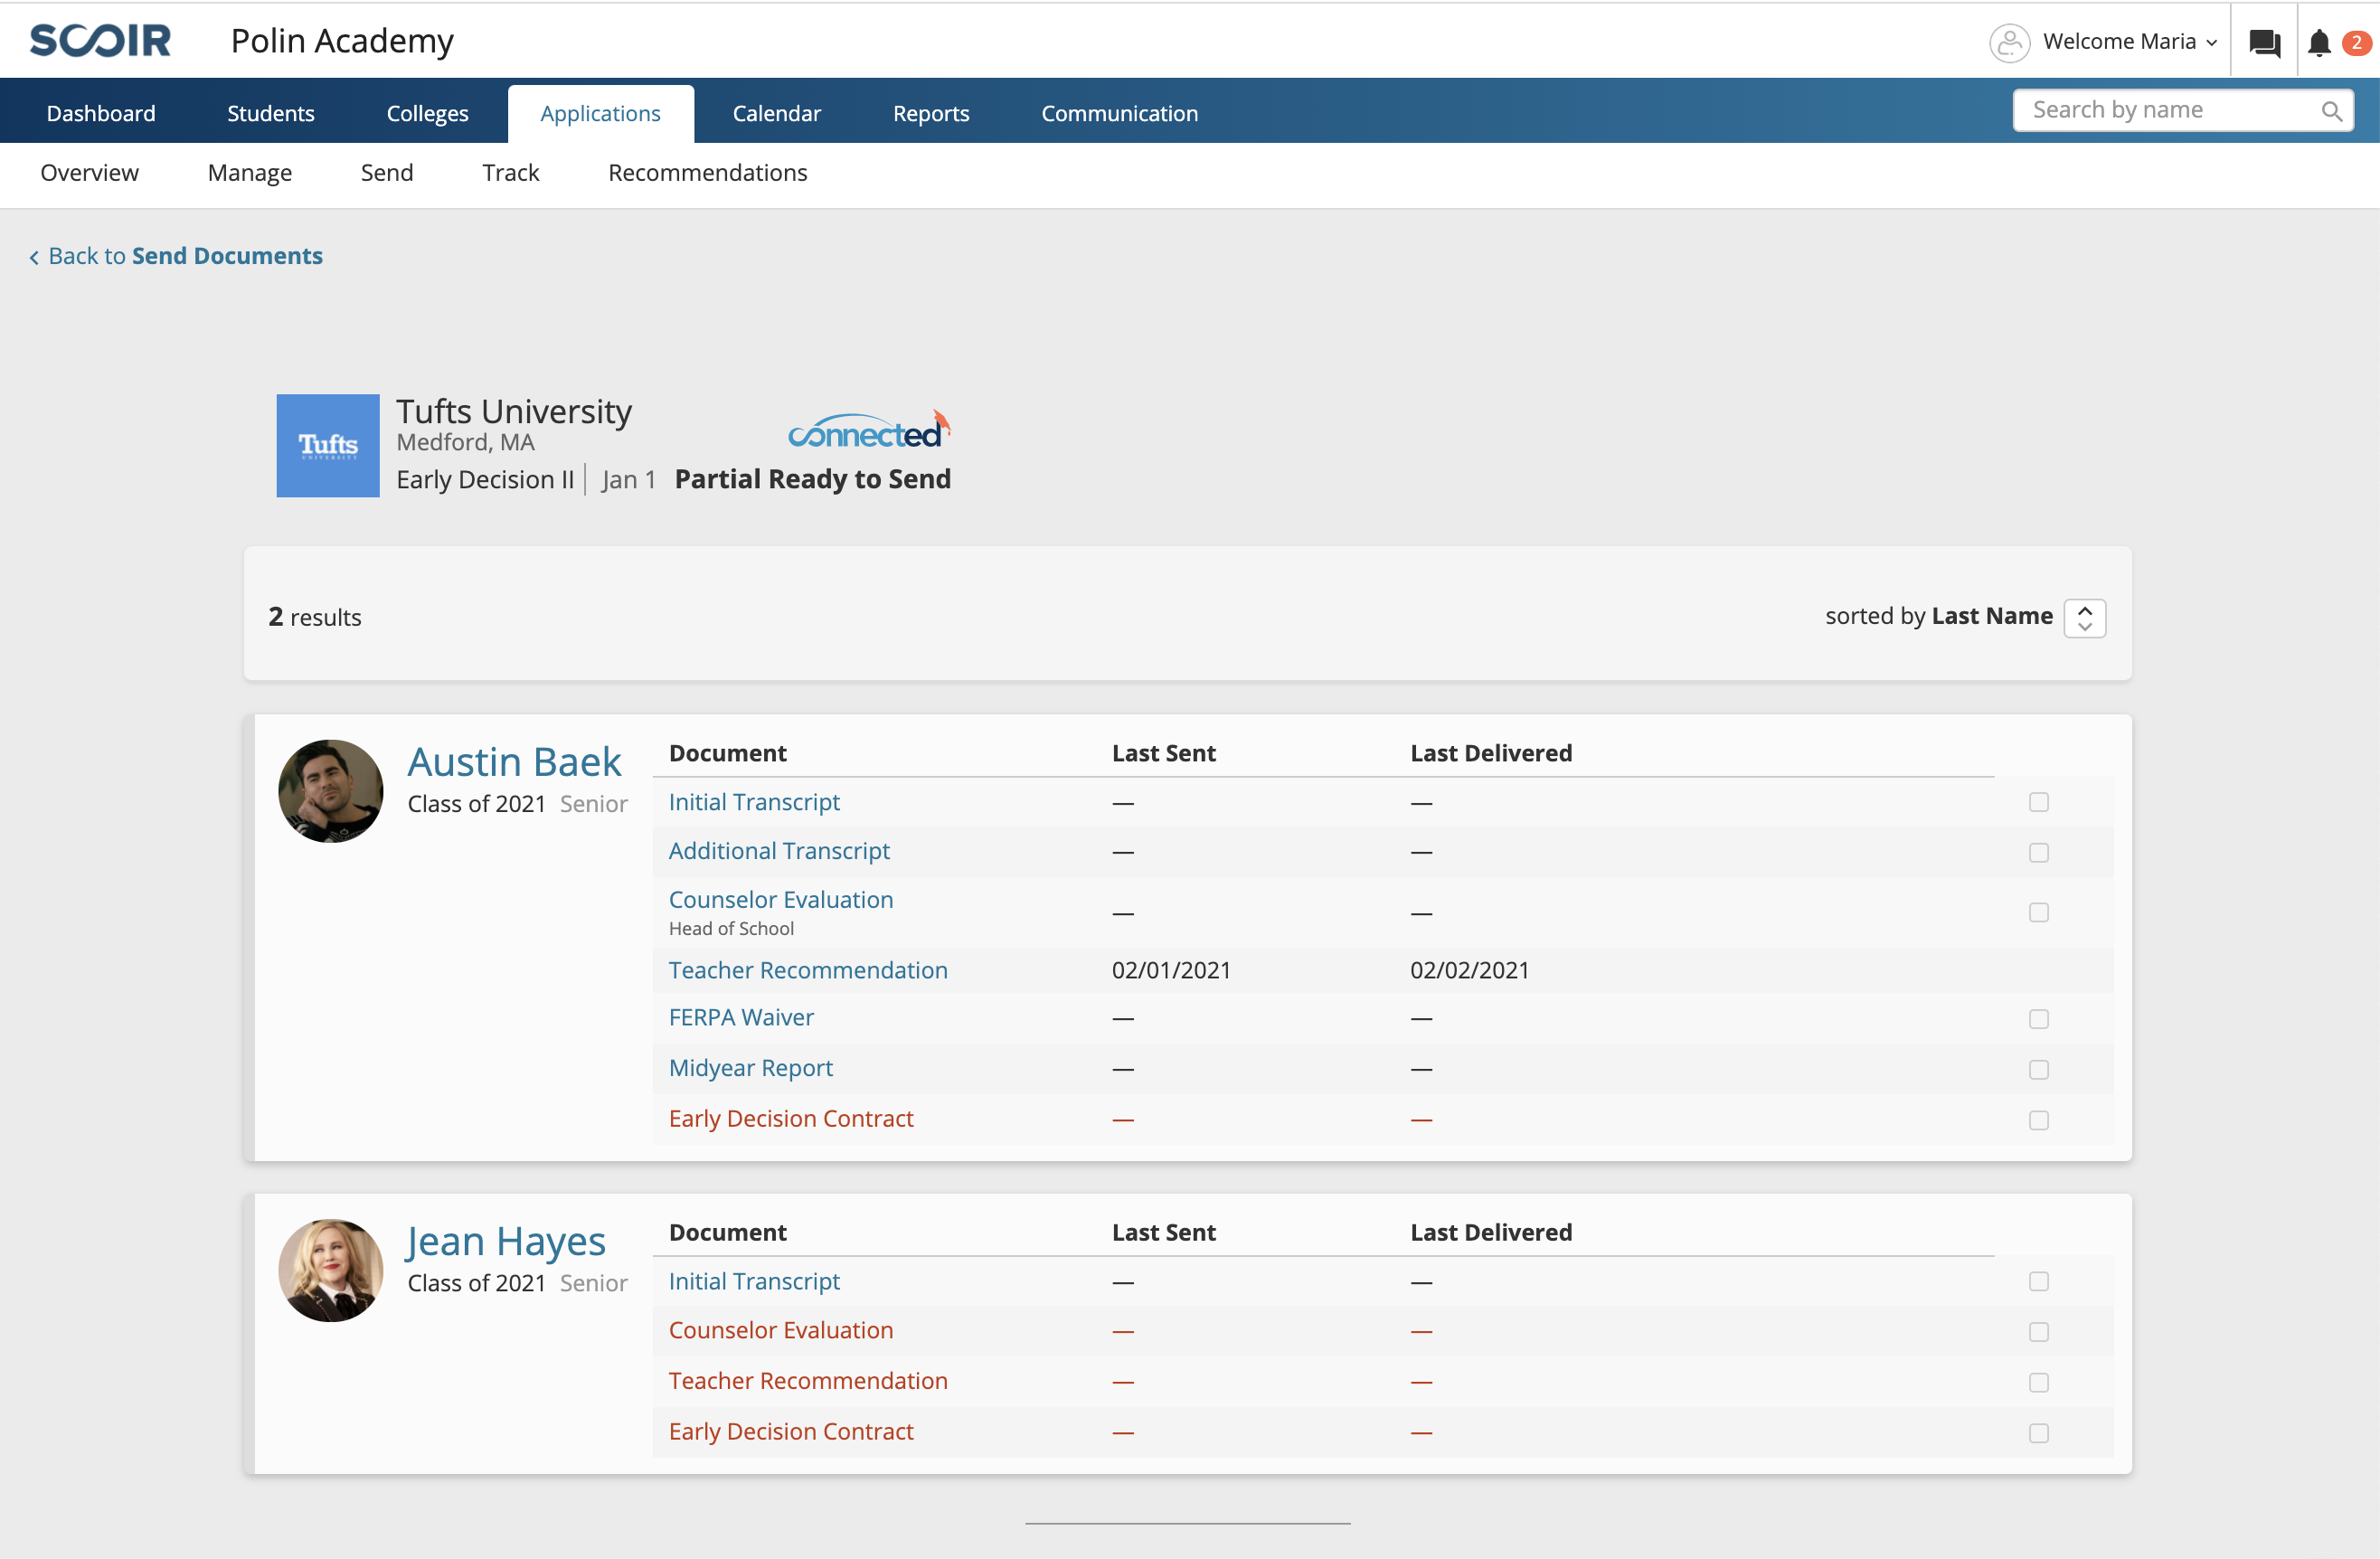Image resolution: width=2380 pixels, height=1559 pixels.
Task: Select the Applications tab
Action: 600,113
